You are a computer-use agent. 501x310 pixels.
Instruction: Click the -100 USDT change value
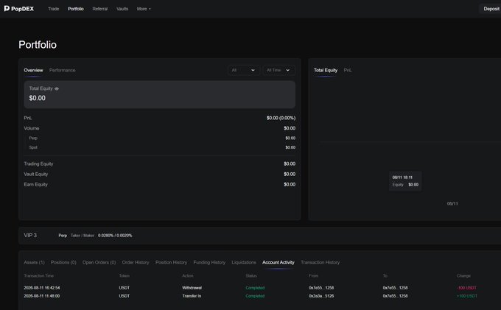(x=466, y=288)
